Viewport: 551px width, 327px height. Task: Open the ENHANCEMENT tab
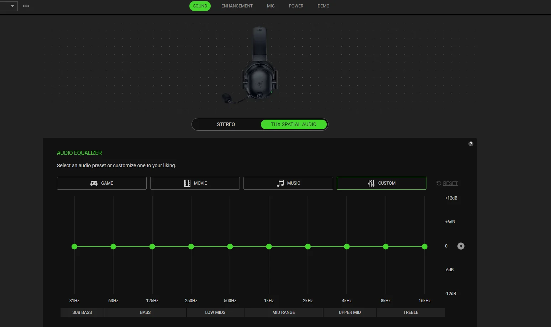(237, 6)
